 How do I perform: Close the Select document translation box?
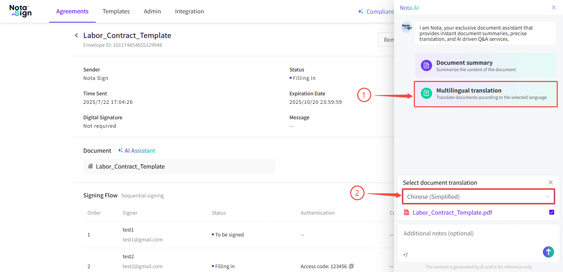550,182
